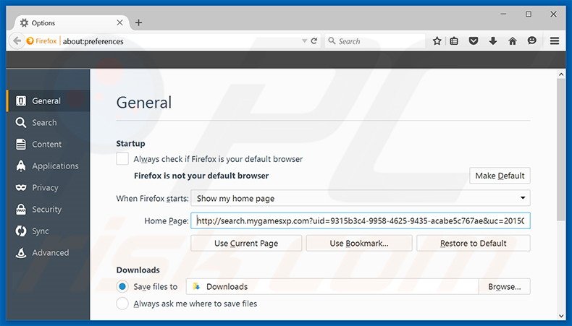The image size is (572, 326).
Task: Switch to Applications preferences label
Action: click(x=55, y=166)
